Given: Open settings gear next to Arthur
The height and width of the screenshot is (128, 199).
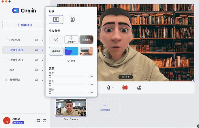Looking at the screenshot, I should 44,121.
